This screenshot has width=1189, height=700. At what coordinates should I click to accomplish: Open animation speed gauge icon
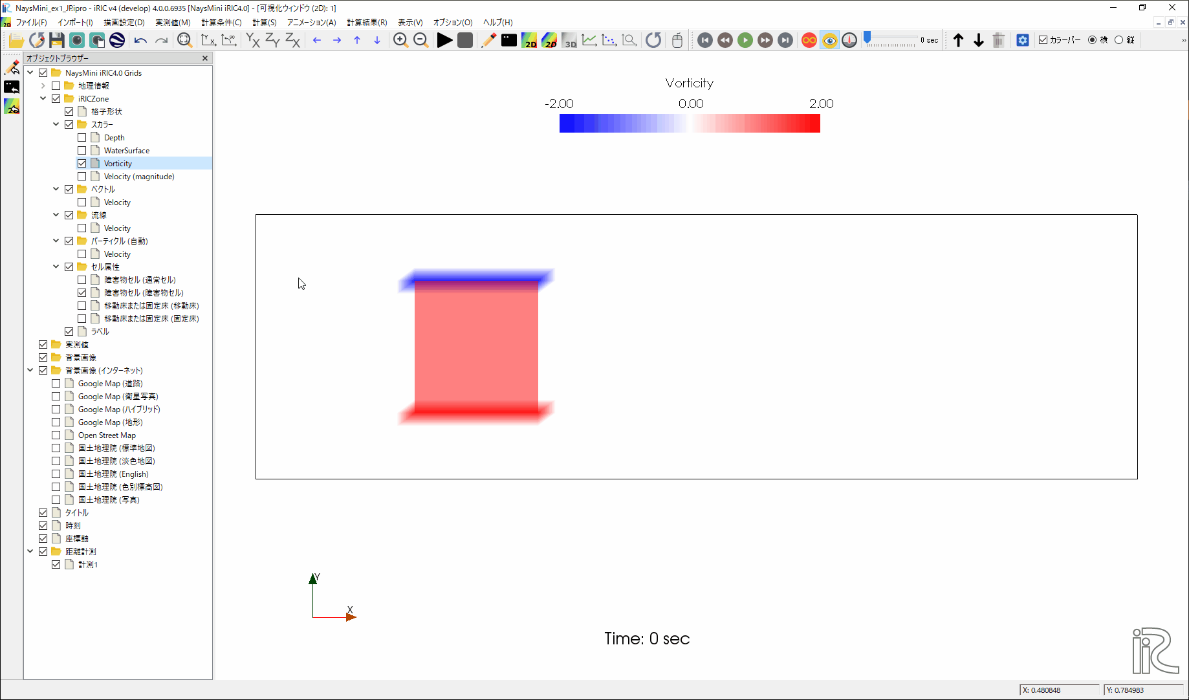(x=849, y=40)
